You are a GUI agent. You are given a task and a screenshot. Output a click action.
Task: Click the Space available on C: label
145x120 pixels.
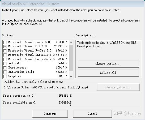pyautogui.click(x=19, y=102)
